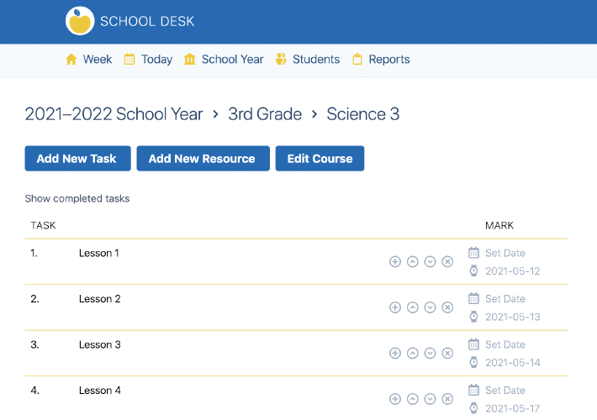This screenshot has width=597, height=420.
Task: Move Lesson 4 down with arrow icon
Action: pyautogui.click(x=431, y=399)
